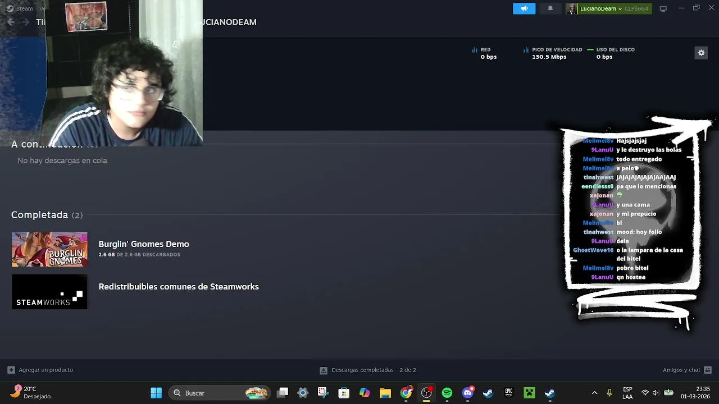
Task: Open File Explorer from the taskbar
Action: click(x=385, y=393)
